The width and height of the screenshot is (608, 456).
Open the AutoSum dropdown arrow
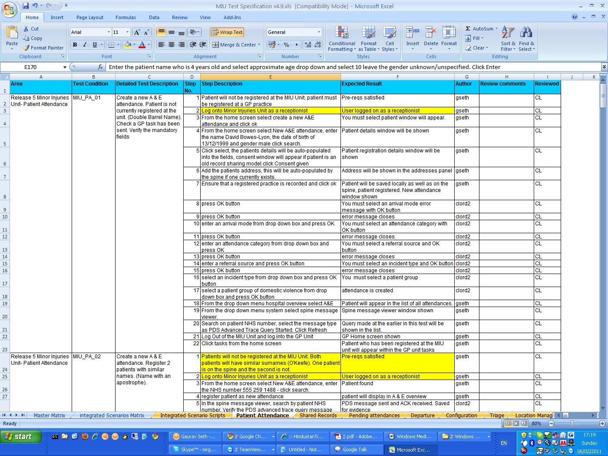pos(496,29)
